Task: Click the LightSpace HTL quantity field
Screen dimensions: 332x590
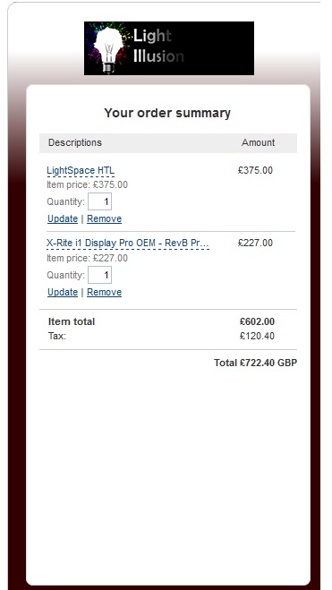Action: pyautogui.click(x=99, y=201)
